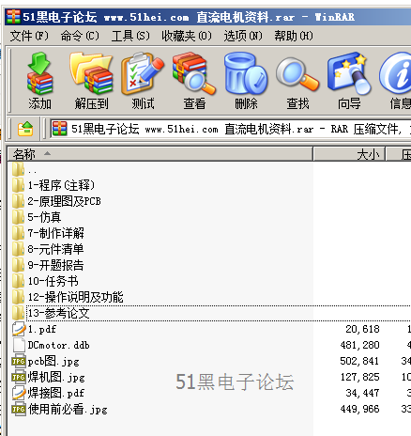Sort by the Name (名称) column header
This screenshot has height=436, width=411.
point(160,154)
